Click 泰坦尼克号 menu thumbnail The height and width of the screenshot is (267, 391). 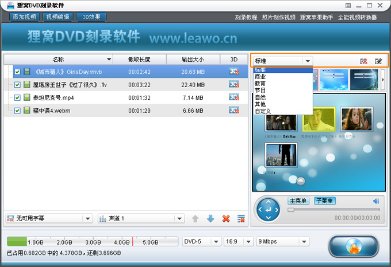(x=356, y=120)
